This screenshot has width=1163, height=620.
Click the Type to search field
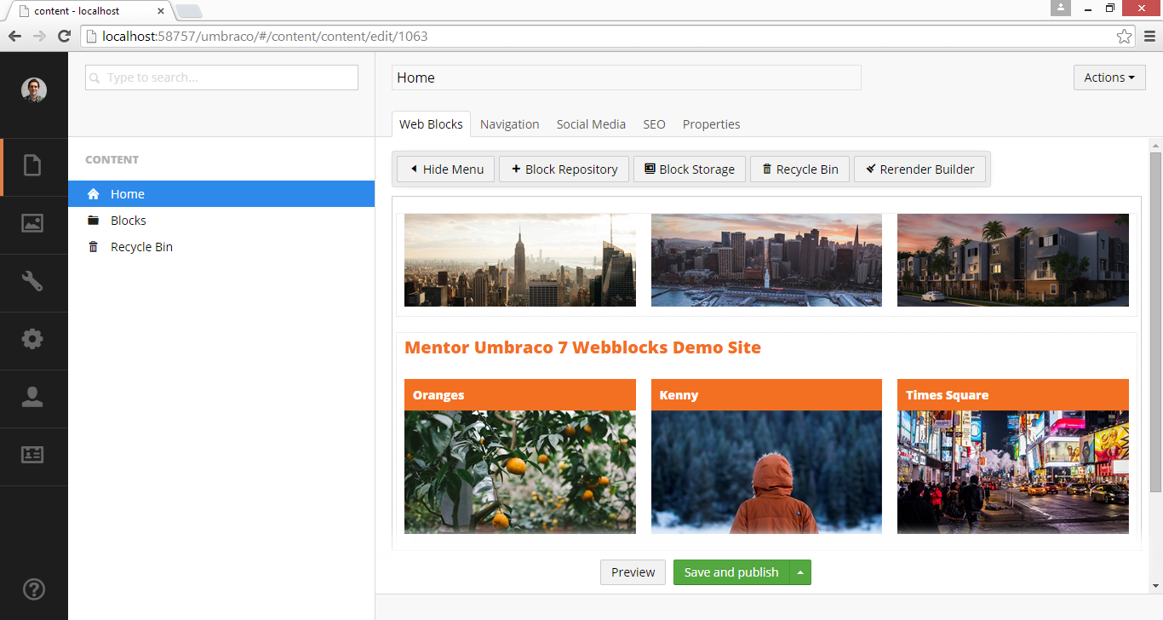[x=221, y=77]
